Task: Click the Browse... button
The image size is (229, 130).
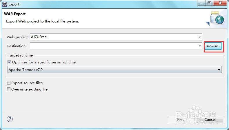Action: pos(213,46)
